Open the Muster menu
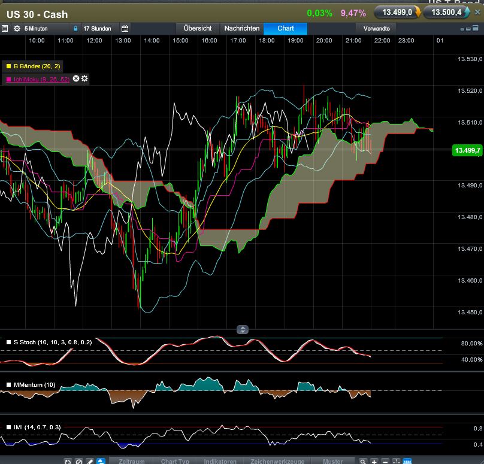The width and height of the screenshot is (484, 464). [x=333, y=461]
